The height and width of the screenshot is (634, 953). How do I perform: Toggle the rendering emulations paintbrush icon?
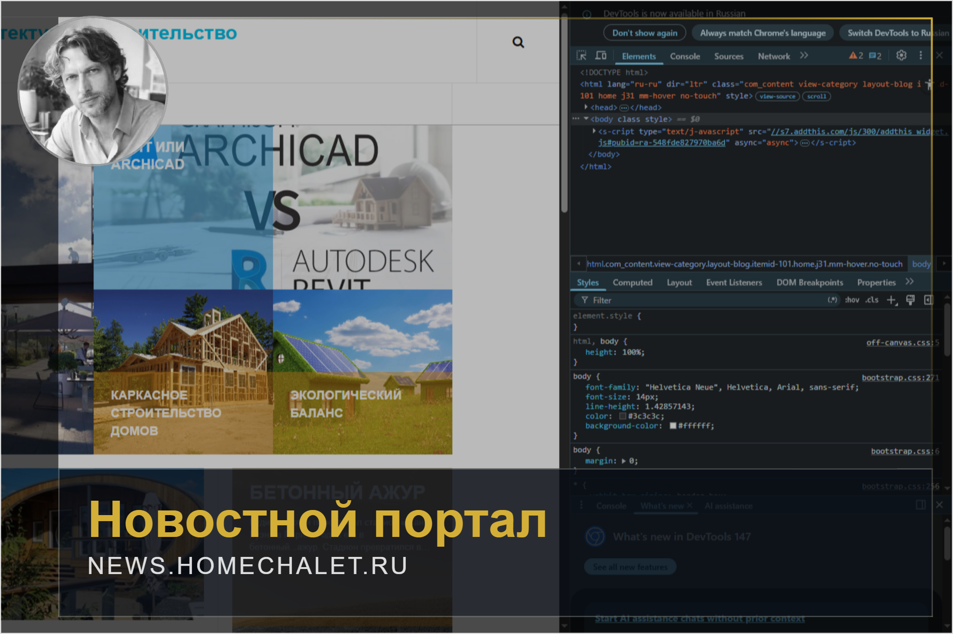coord(910,300)
